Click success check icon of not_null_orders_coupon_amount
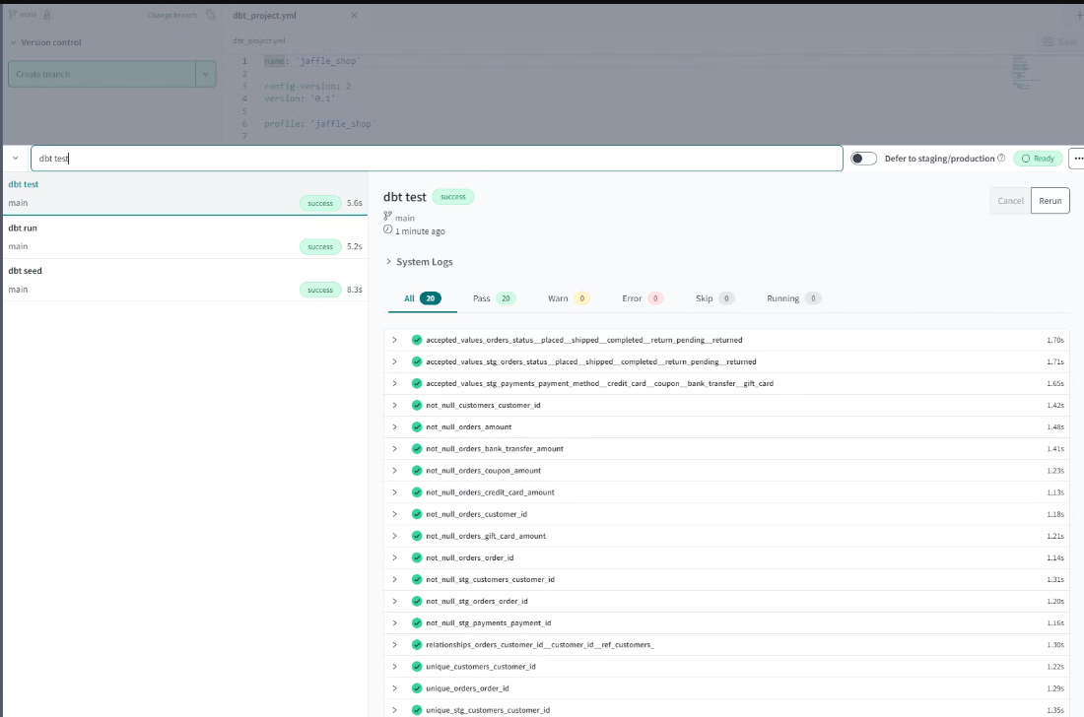 click(x=416, y=471)
